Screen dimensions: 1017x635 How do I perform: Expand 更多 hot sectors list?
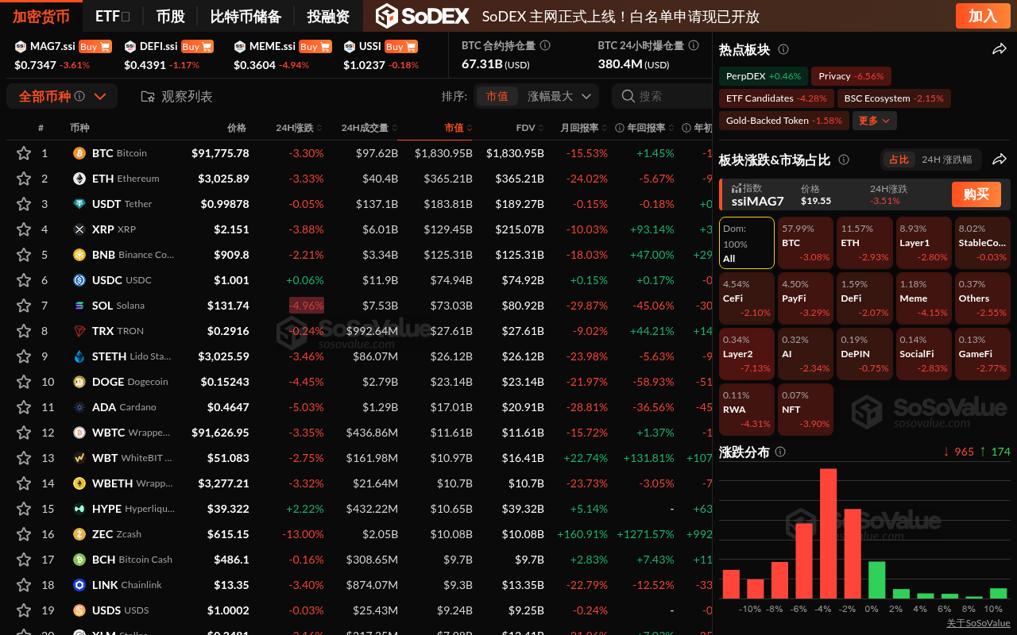point(875,121)
